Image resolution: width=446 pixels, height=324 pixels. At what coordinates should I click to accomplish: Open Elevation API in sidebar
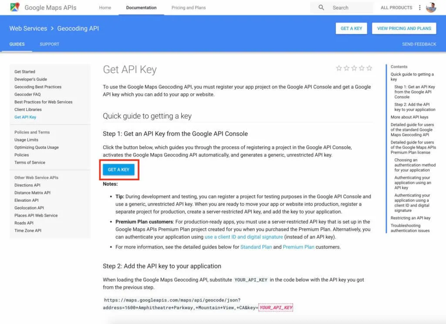[x=27, y=200]
